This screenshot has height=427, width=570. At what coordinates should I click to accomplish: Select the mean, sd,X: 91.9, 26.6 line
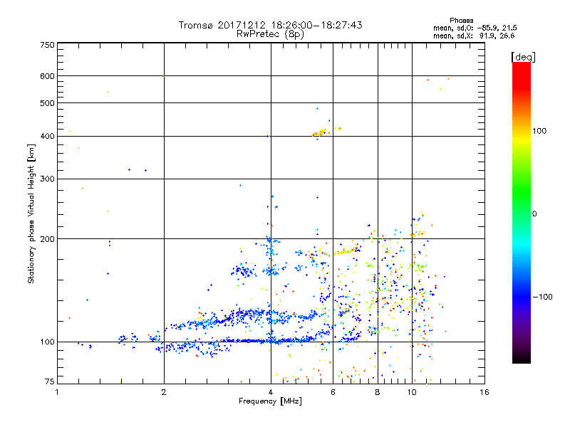coord(474,36)
